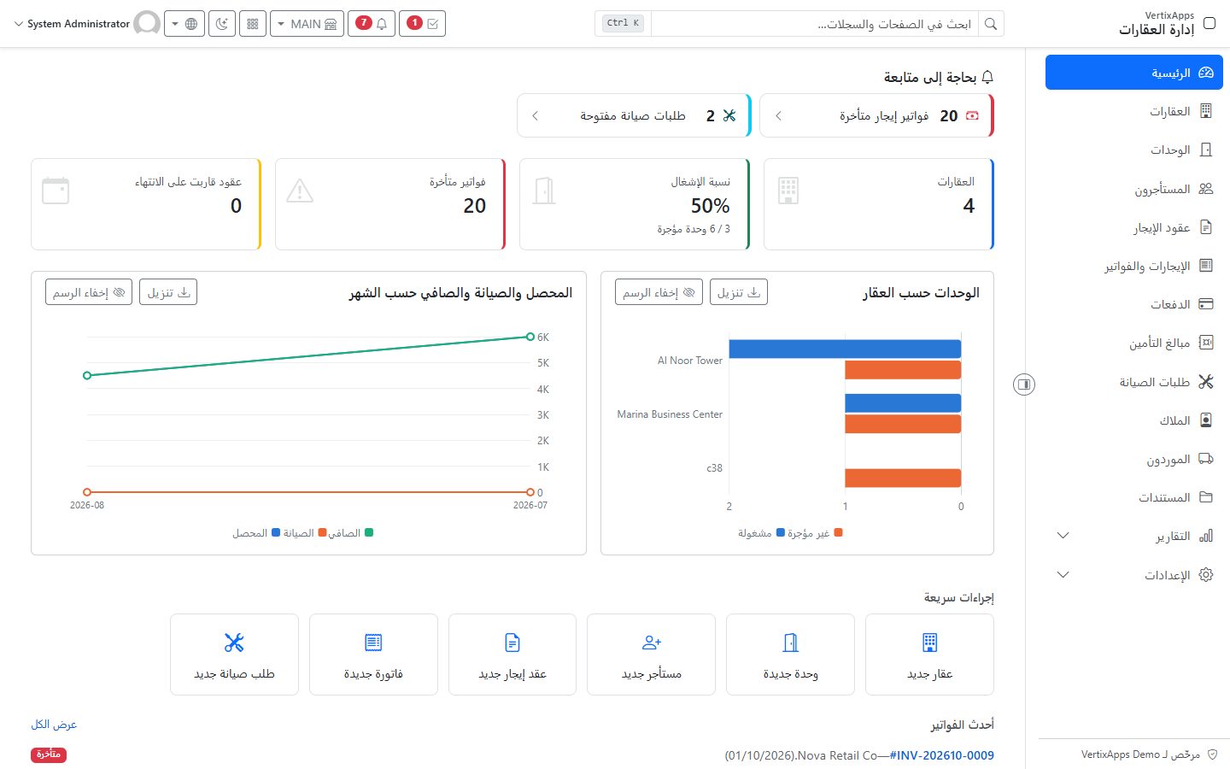
Task: Toggle the المحصل blue legend entry
Action: click(x=256, y=533)
